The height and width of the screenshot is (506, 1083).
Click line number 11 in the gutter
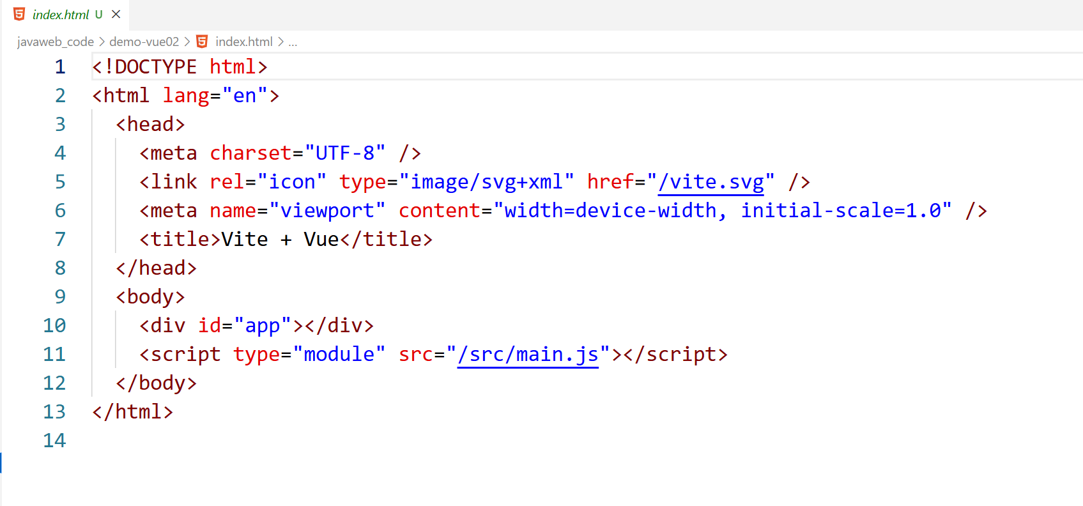tap(54, 354)
